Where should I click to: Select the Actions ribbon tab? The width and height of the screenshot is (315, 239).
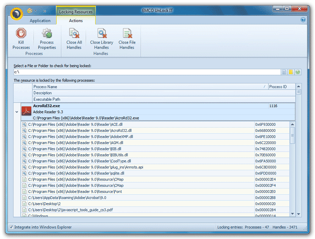coord(76,20)
